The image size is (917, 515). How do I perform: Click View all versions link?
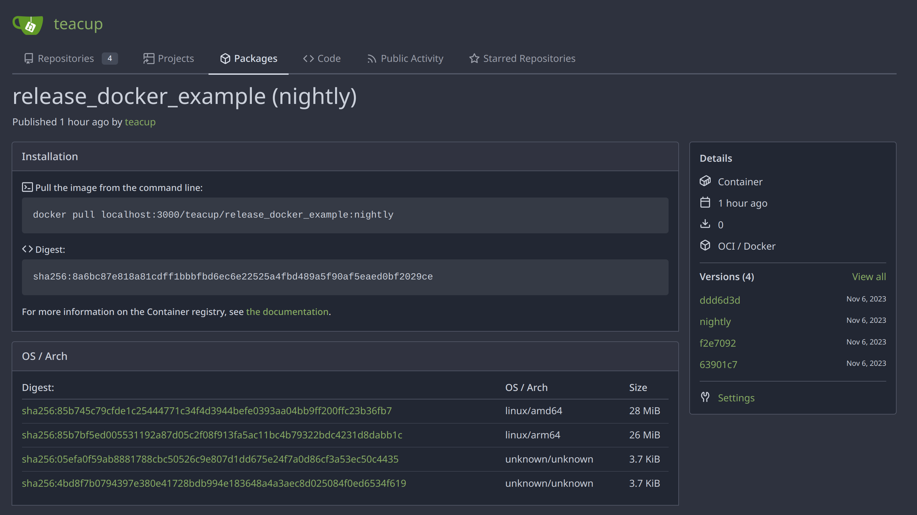point(869,277)
